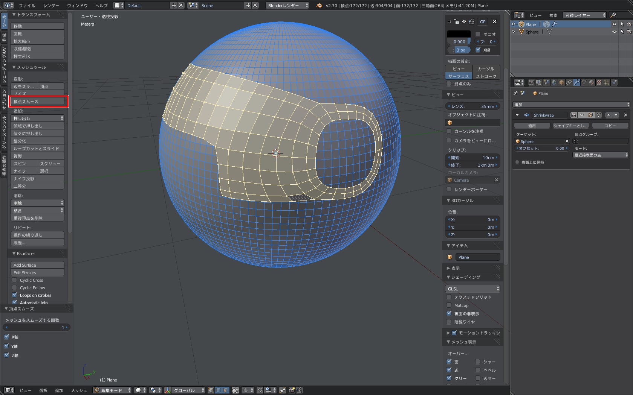
Task: Disable the Loops on strokes checkbox
Action: pos(15,295)
